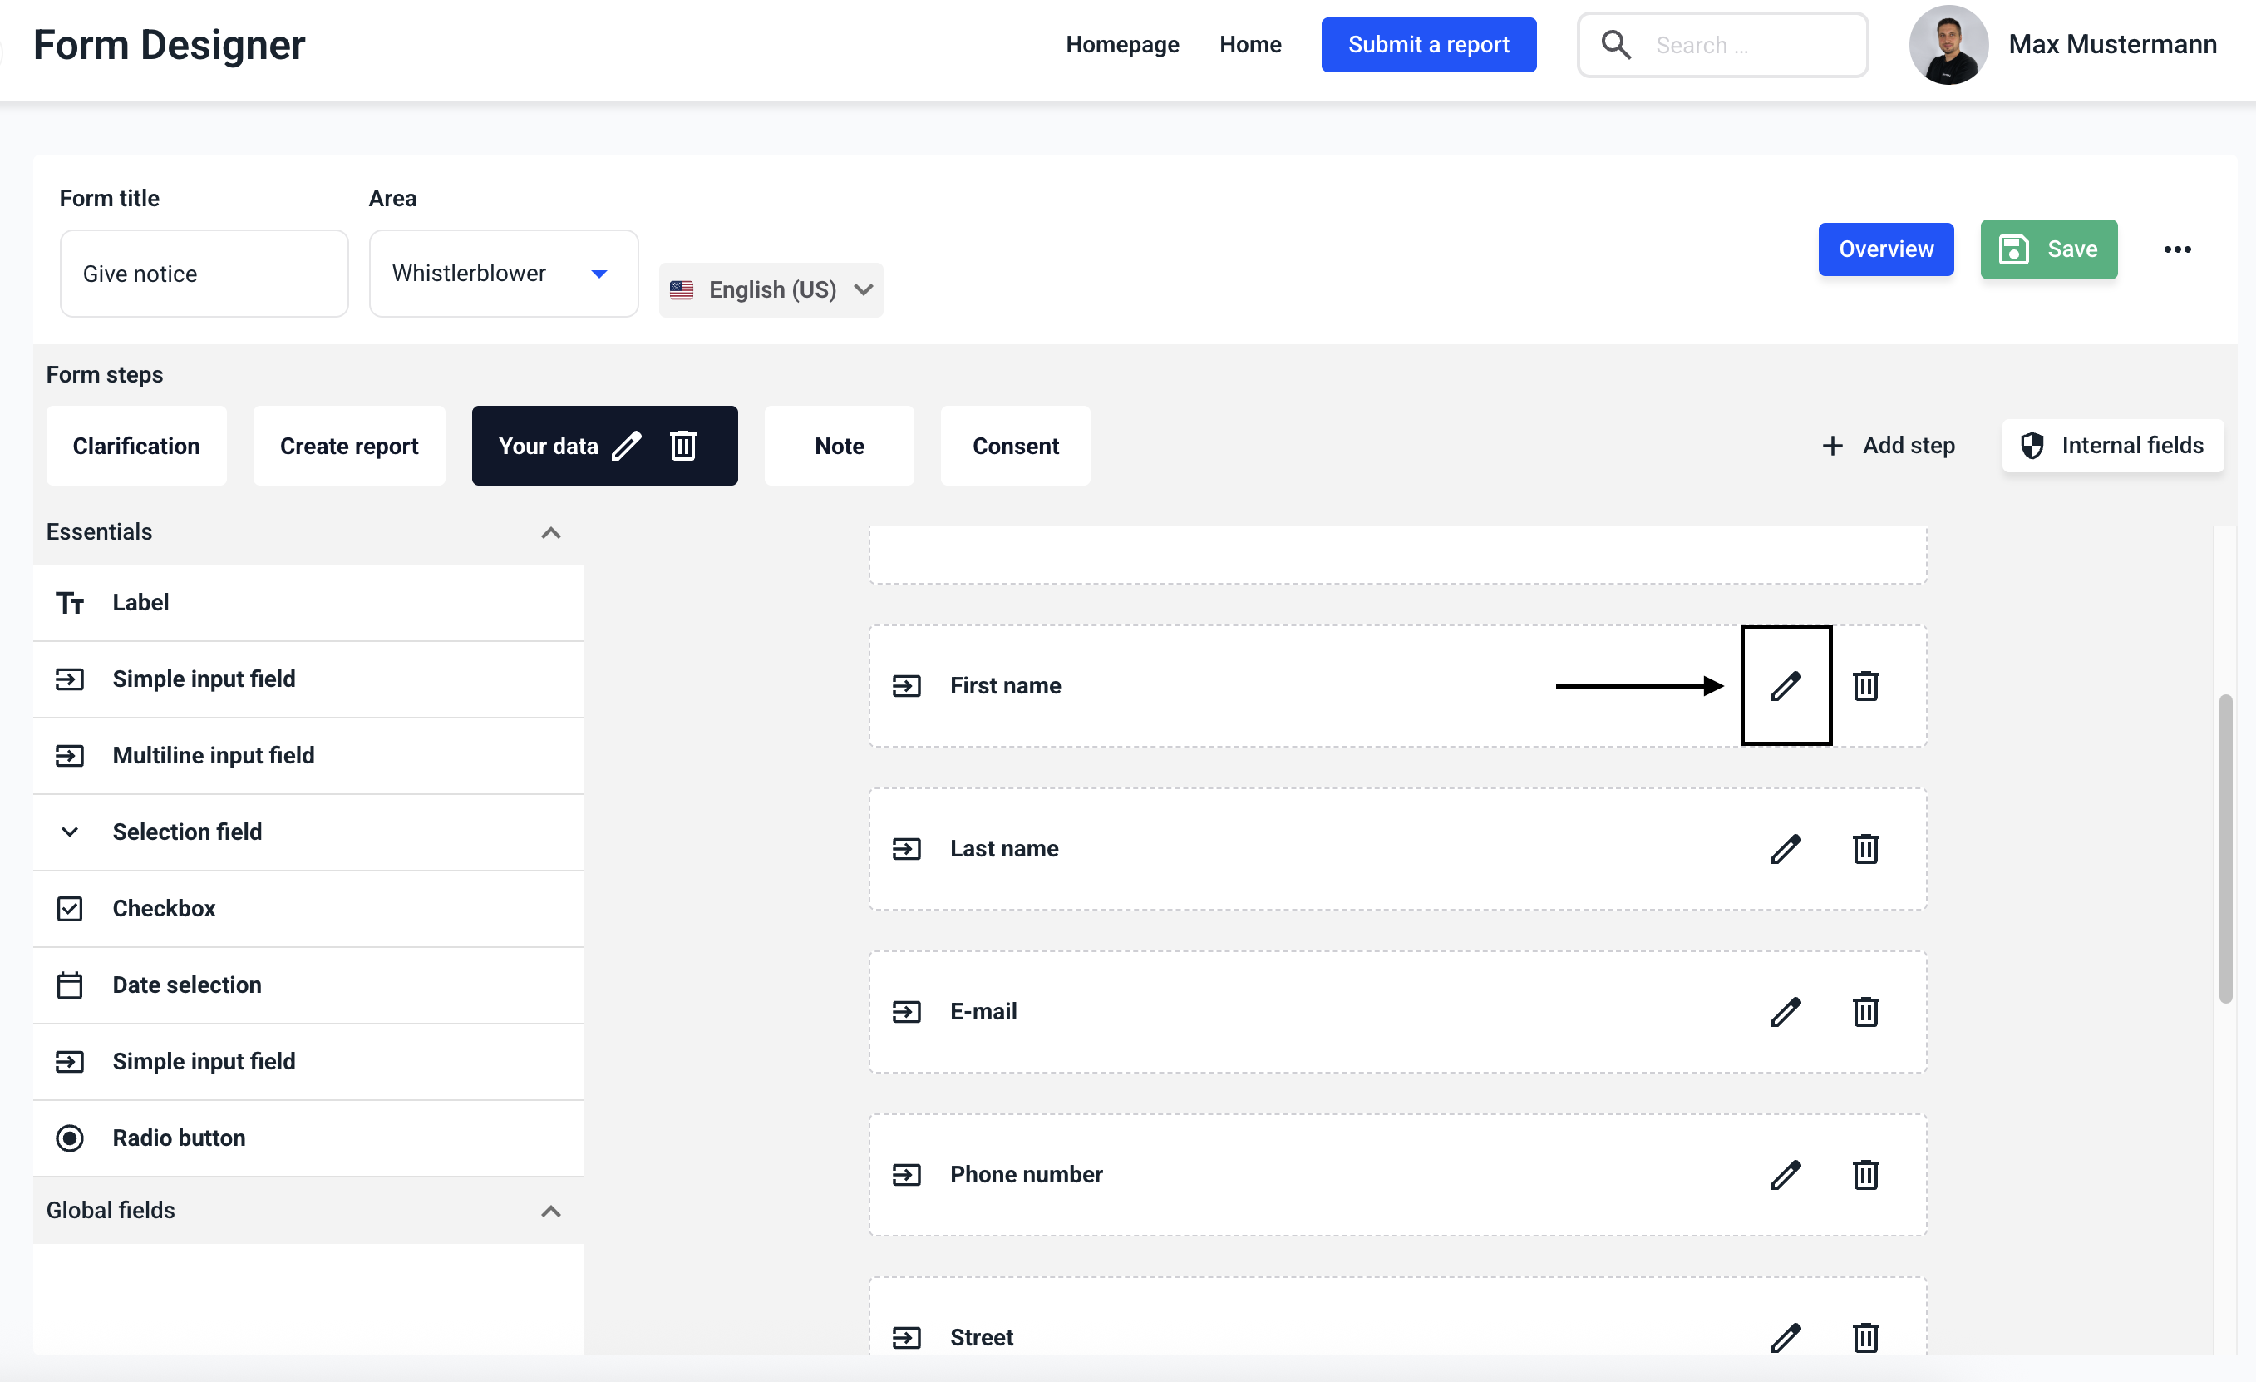Image resolution: width=2256 pixels, height=1382 pixels.
Task: Switch to the Consent step tab
Action: pos(1014,446)
